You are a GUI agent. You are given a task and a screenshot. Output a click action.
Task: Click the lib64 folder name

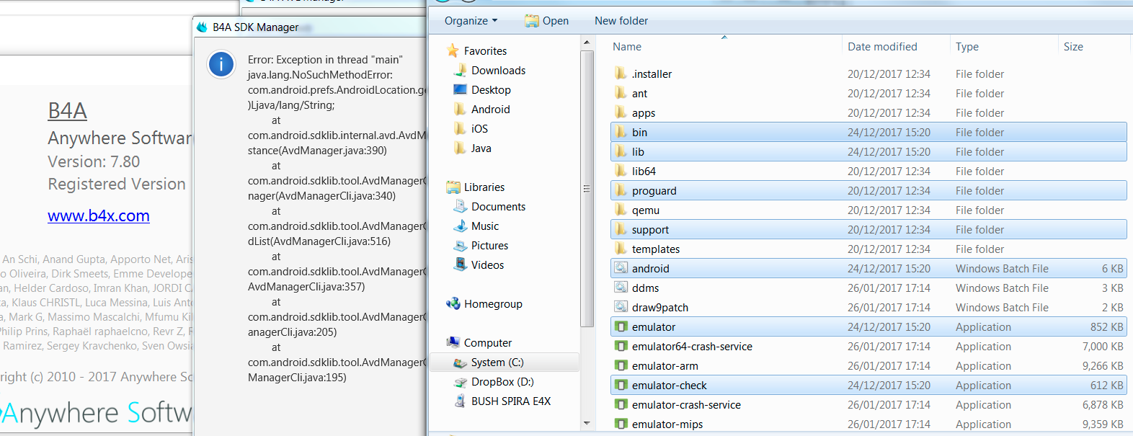644,171
